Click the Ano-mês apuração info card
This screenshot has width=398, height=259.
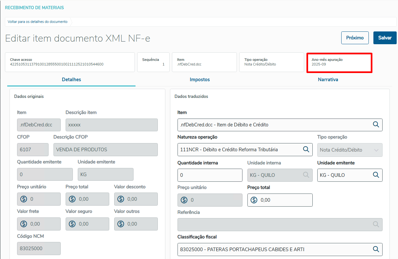[x=339, y=62]
